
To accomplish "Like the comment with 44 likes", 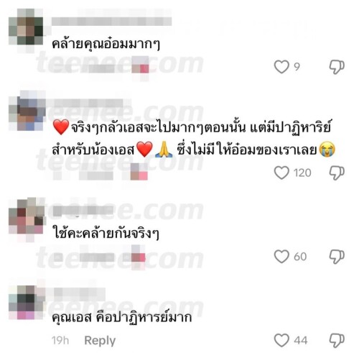I will (281, 340).
